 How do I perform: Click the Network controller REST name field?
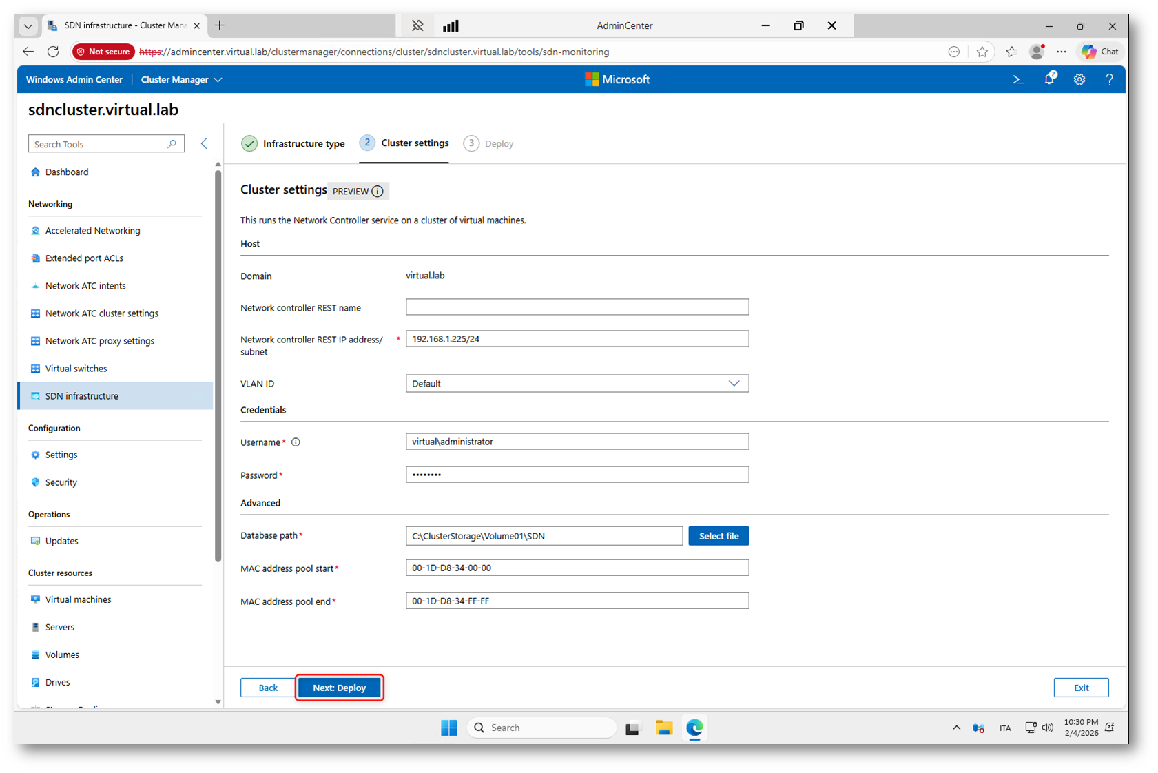pyautogui.click(x=577, y=307)
